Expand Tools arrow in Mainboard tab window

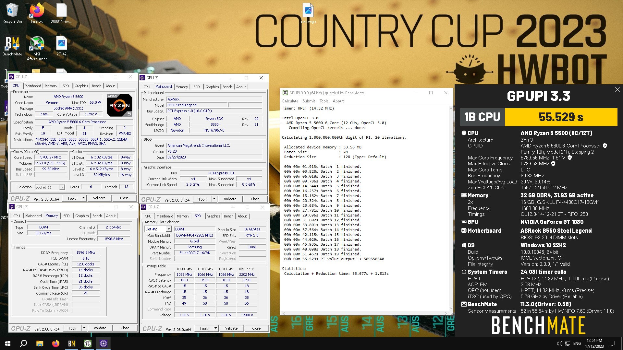point(214,199)
